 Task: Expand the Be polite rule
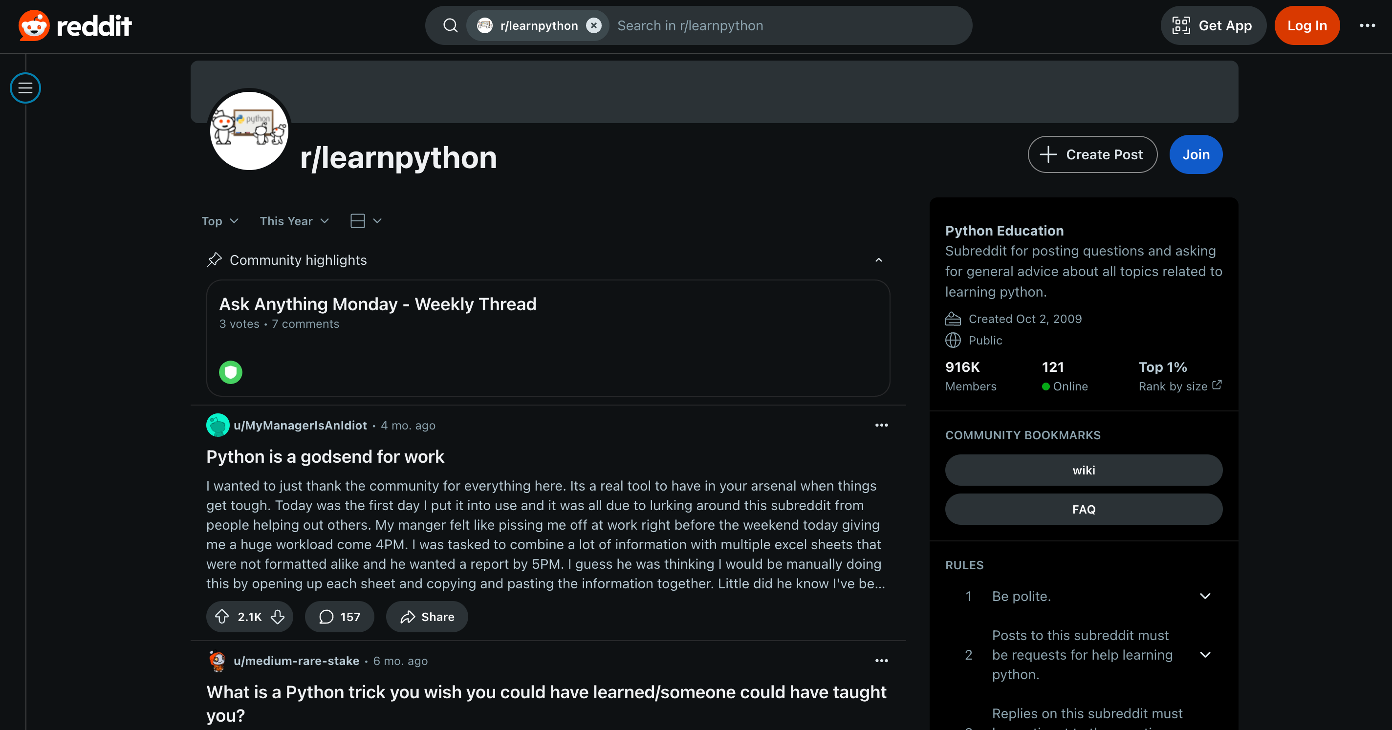pos(1205,596)
